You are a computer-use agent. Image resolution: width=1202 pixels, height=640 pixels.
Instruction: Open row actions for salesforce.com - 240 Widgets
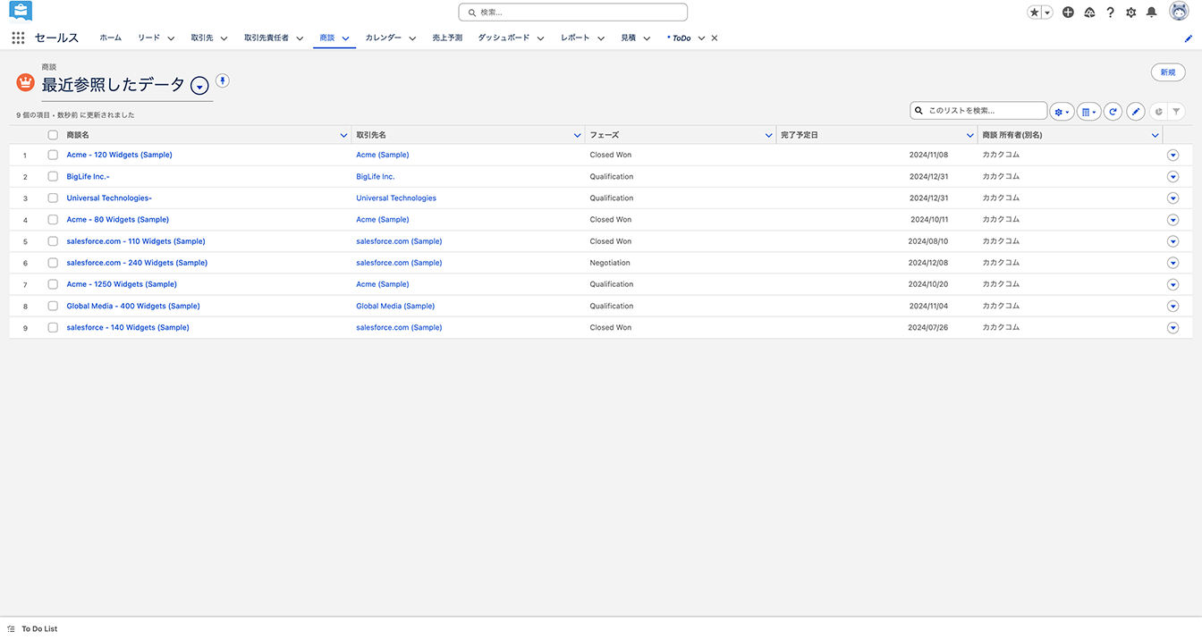(x=1172, y=263)
